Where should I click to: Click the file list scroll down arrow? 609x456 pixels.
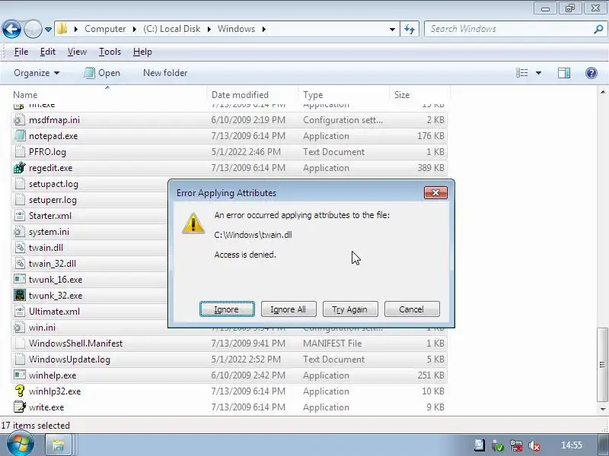602,409
